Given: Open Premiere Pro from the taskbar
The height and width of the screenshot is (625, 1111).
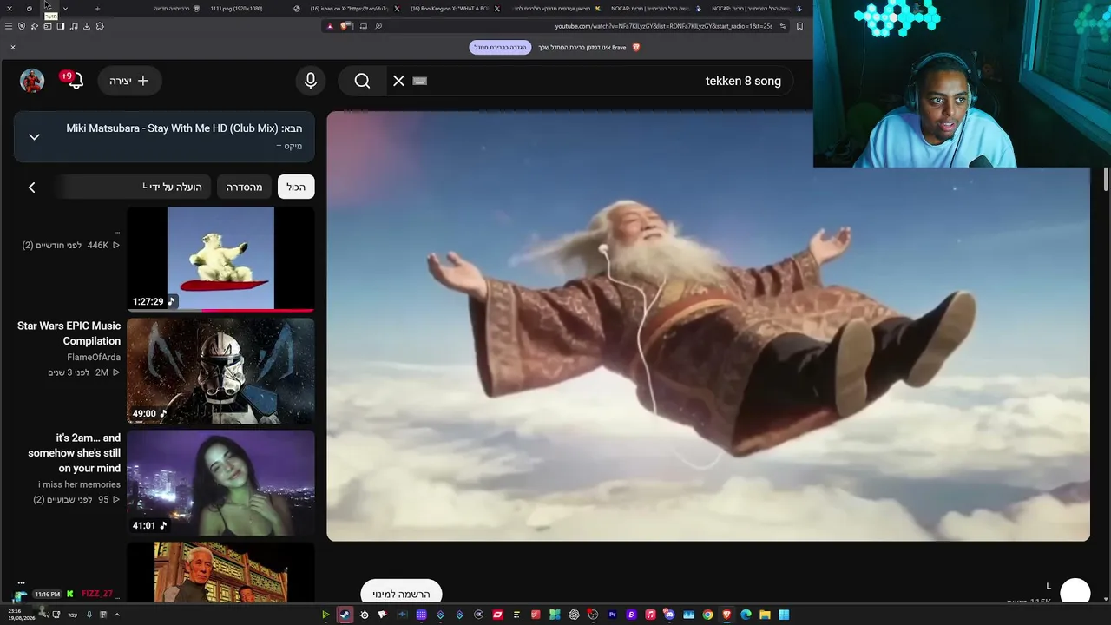Looking at the screenshot, I should click(x=612, y=615).
